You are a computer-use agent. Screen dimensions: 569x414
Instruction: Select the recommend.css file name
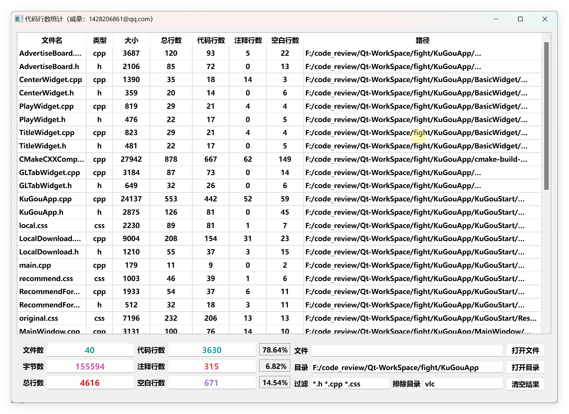46,279
